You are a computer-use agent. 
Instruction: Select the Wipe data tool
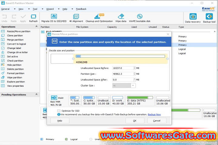coord(121,18)
